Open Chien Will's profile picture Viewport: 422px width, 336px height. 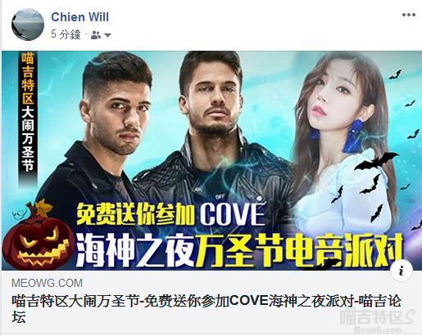click(28, 25)
